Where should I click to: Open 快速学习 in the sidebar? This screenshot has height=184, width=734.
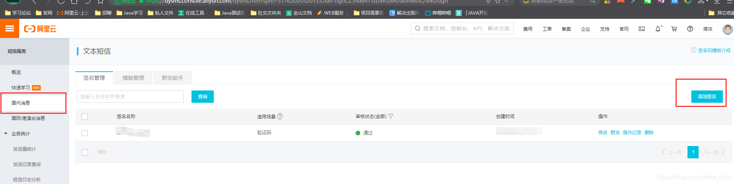(x=21, y=87)
